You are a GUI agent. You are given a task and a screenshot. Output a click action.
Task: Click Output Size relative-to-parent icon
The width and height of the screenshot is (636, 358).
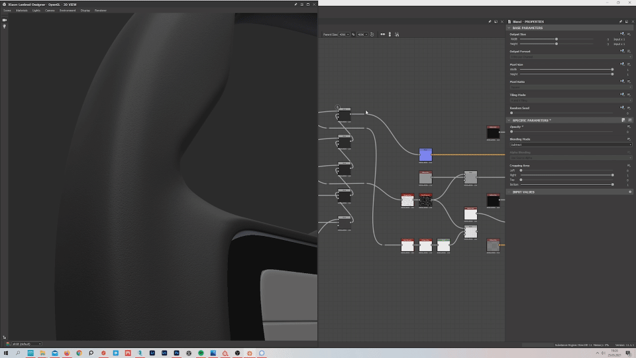(x=622, y=34)
